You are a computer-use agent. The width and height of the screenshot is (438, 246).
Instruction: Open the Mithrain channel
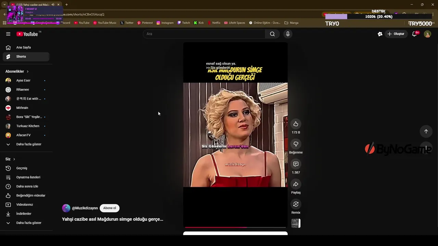[x=26, y=108]
